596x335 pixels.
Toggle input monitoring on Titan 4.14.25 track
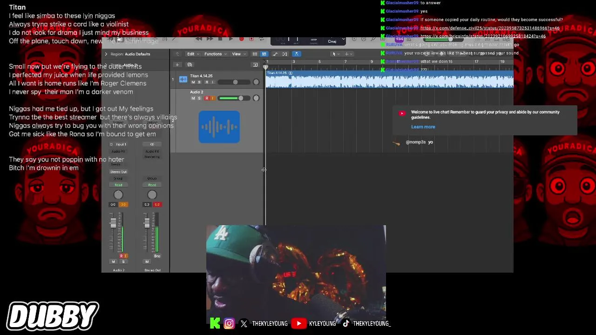(213, 82)
